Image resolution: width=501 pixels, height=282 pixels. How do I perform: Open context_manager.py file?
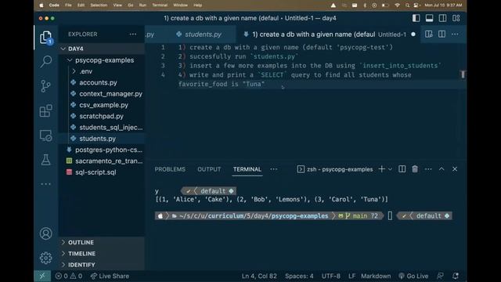(x=110, y=94)
